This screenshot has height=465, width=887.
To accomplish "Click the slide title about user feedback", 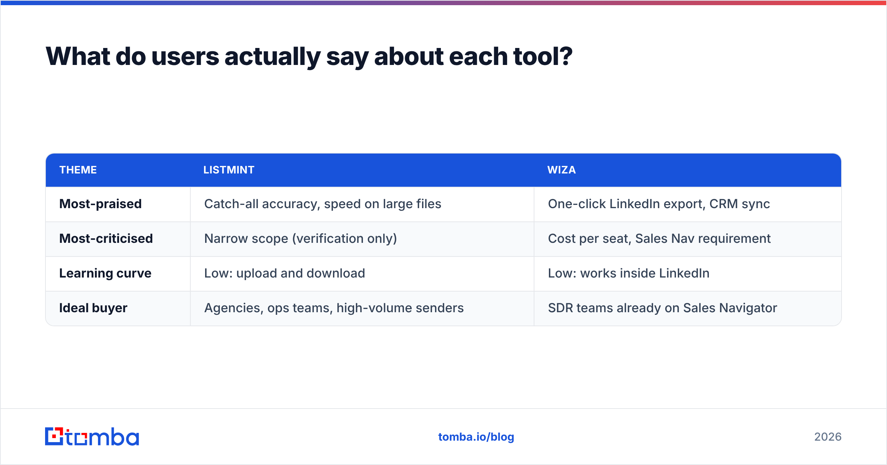I will click(x=309, y=56).
